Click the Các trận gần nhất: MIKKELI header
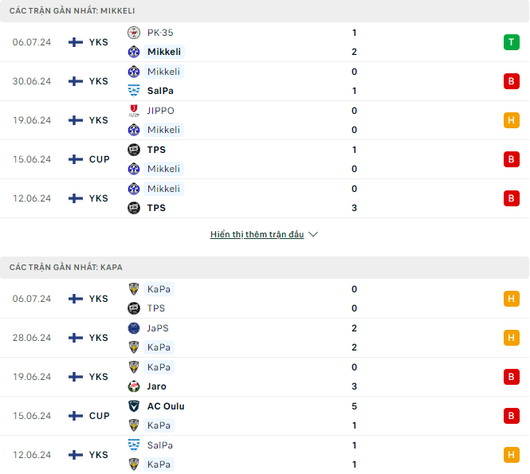Viewport: 530px width, 474px height. [x=265, y=11]
